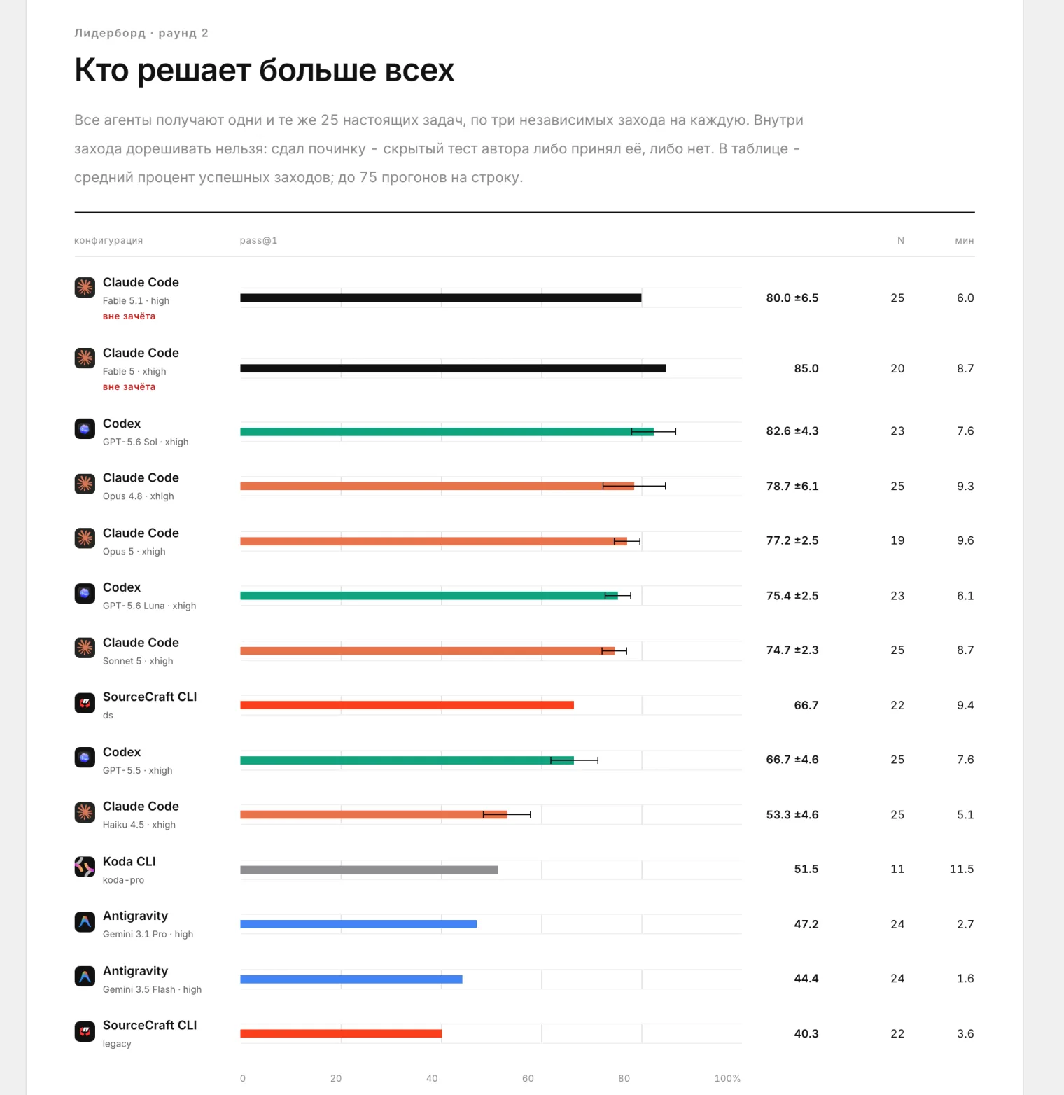Click the gray Koda CLI progress bar
The height and width of the screenshot is (1095, 1064).
click(369, 870)
